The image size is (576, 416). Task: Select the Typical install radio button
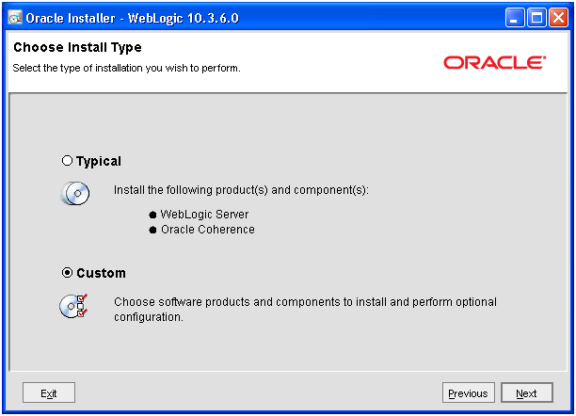coord(67,161)
